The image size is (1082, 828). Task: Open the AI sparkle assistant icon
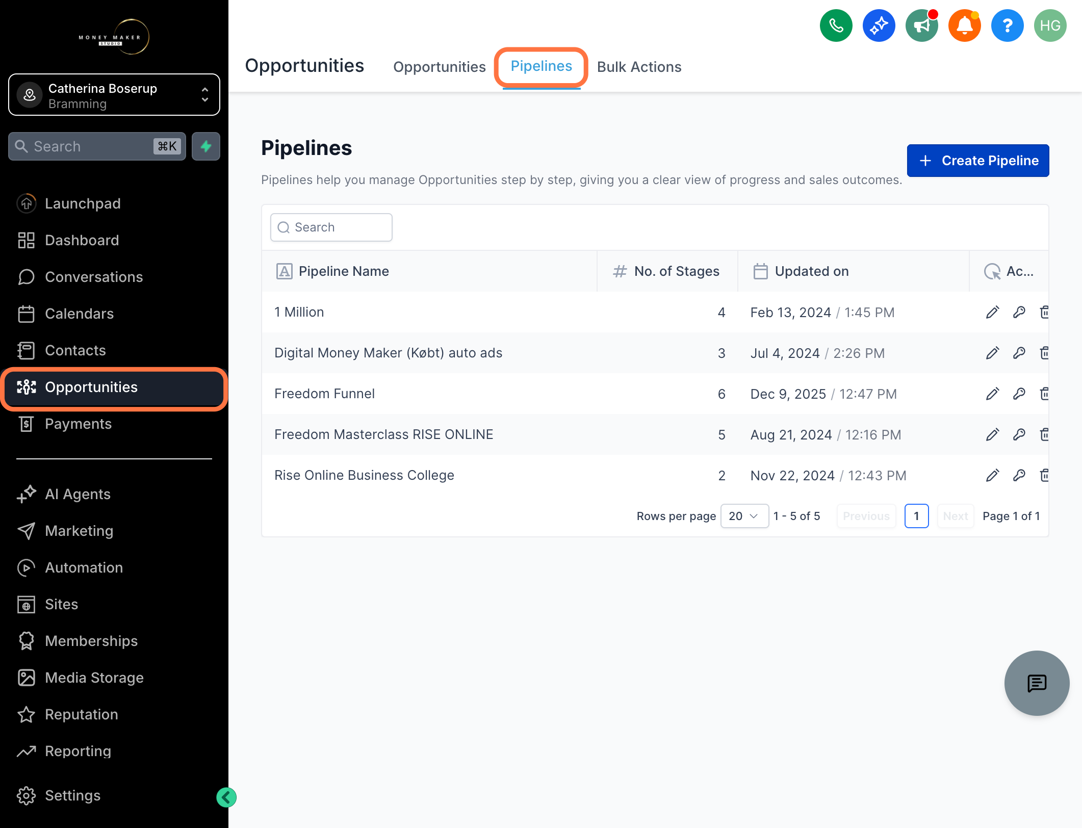point(879,25)
